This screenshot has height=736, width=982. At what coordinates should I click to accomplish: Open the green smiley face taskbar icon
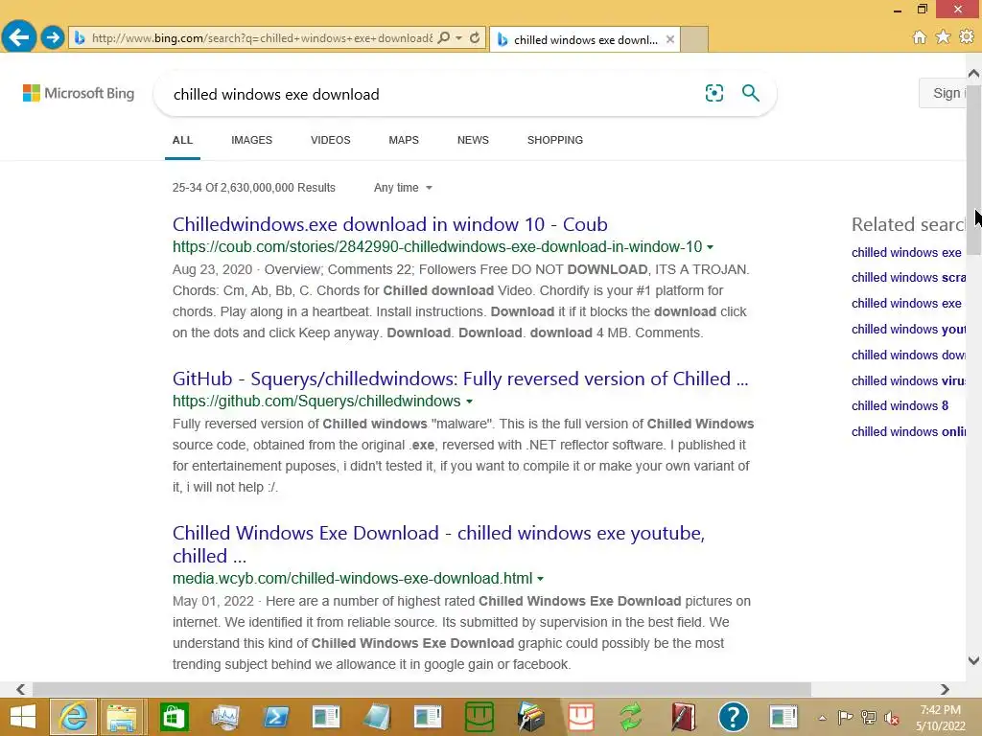[x=479, y=717]
